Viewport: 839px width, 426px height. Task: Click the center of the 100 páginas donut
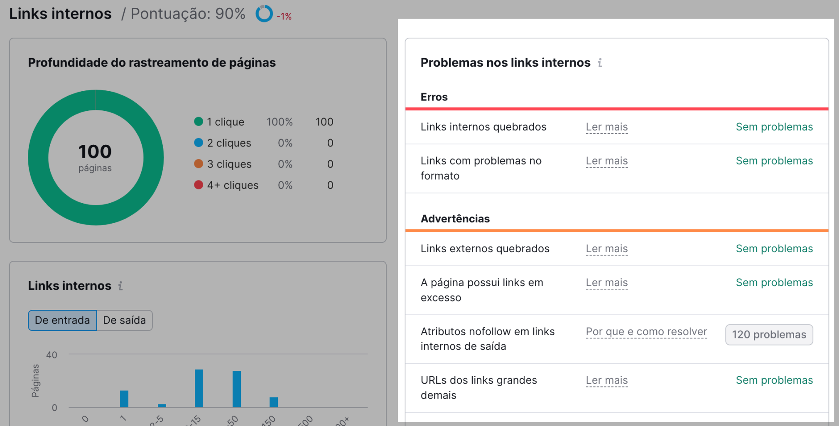coord(95,157)
